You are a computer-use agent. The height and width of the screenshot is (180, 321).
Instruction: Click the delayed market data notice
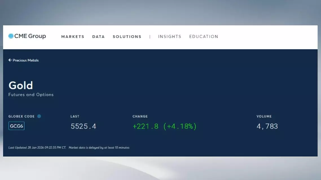point(99,148)
